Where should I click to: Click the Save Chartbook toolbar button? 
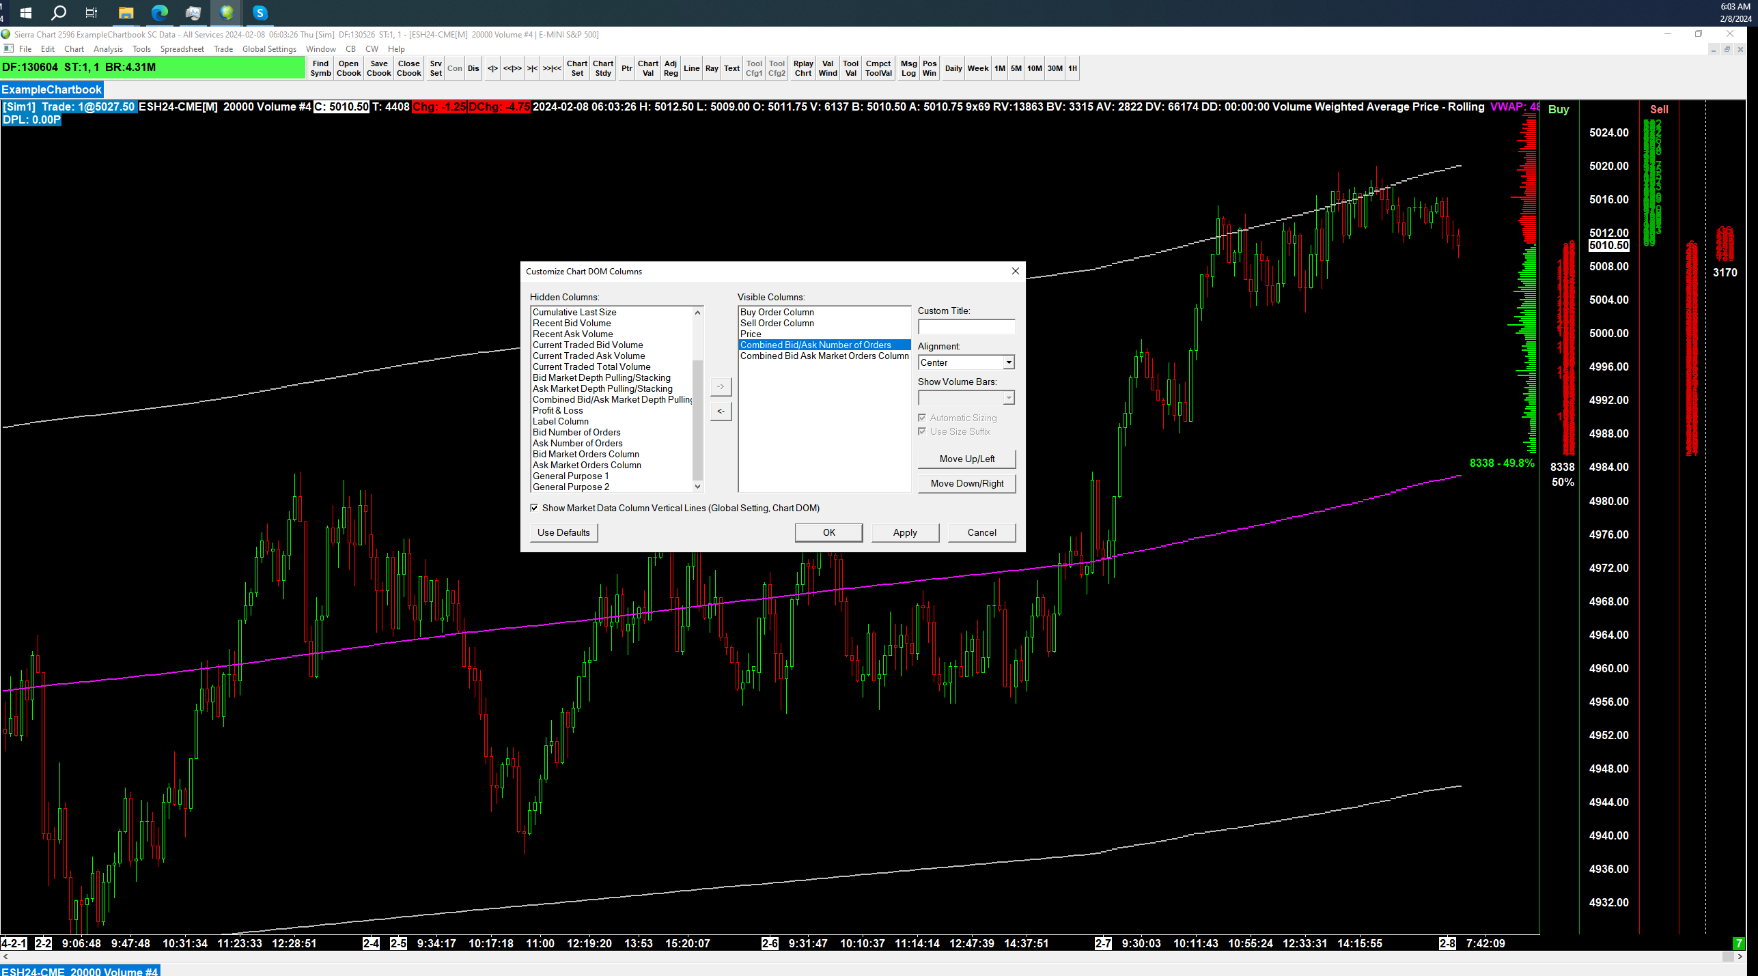pyautogui.click(x=378, y=68)
